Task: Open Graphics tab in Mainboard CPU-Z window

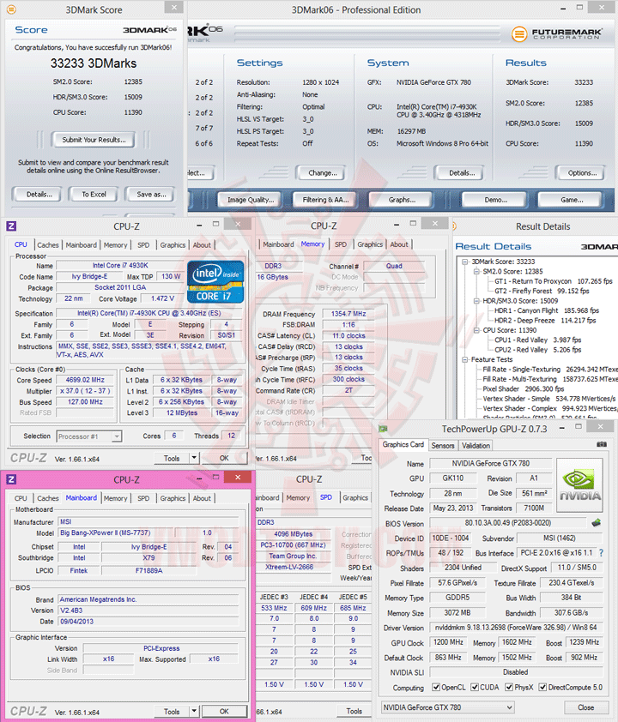Action: 173,498
